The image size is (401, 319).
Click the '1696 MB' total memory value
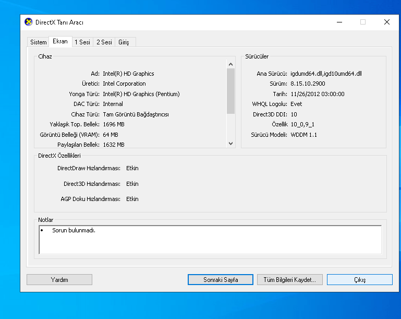click(x=114, y=124)
